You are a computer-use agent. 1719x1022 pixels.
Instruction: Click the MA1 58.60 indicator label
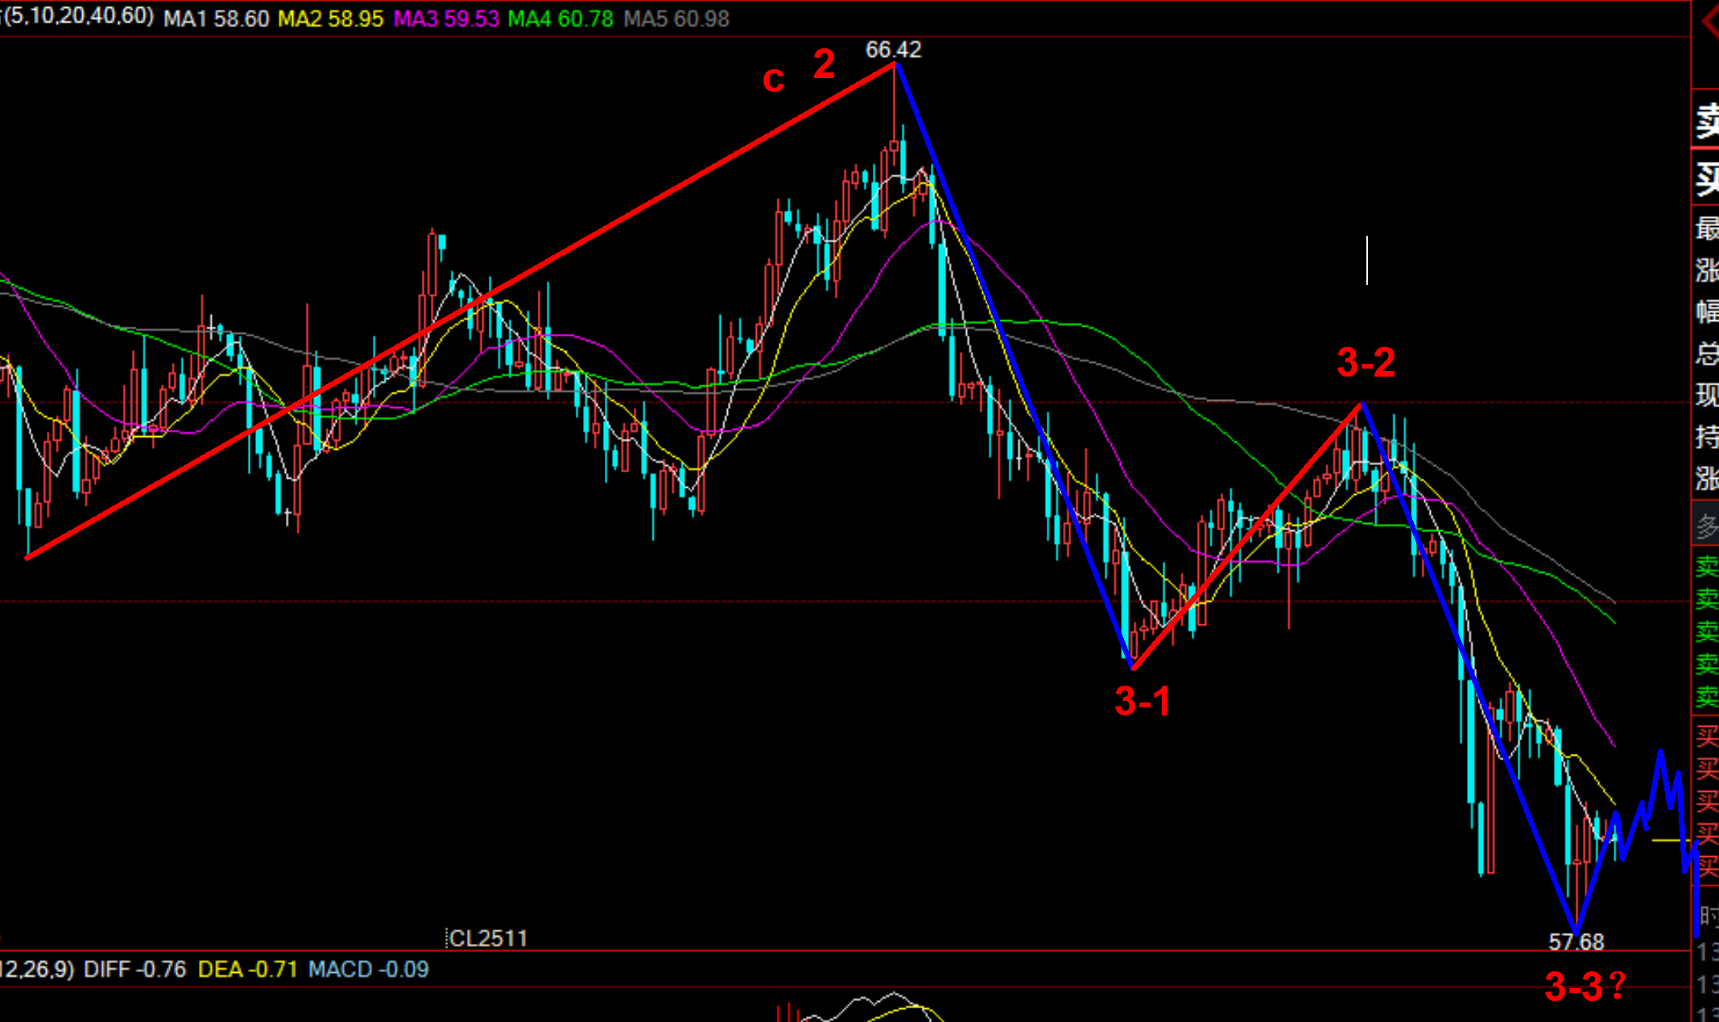(x=216, y=19)
